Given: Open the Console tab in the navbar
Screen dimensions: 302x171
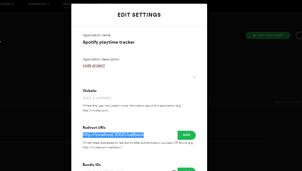Looking at the screenshot, I should tap(7, 4).
